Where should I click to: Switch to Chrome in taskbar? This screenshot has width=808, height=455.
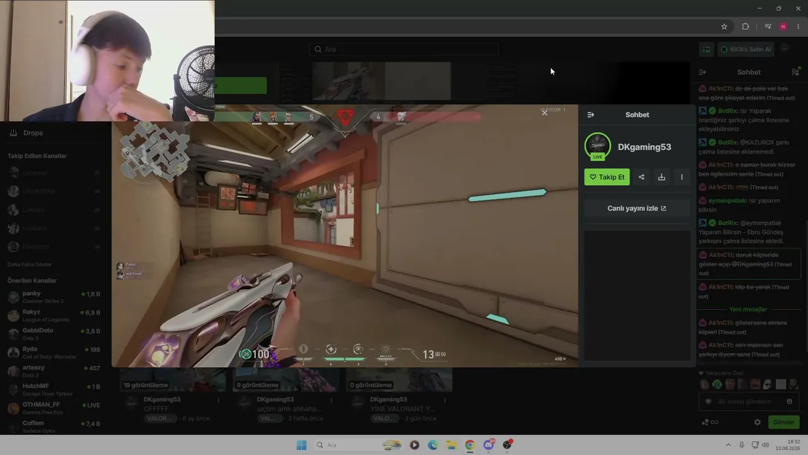click(470, 445)
